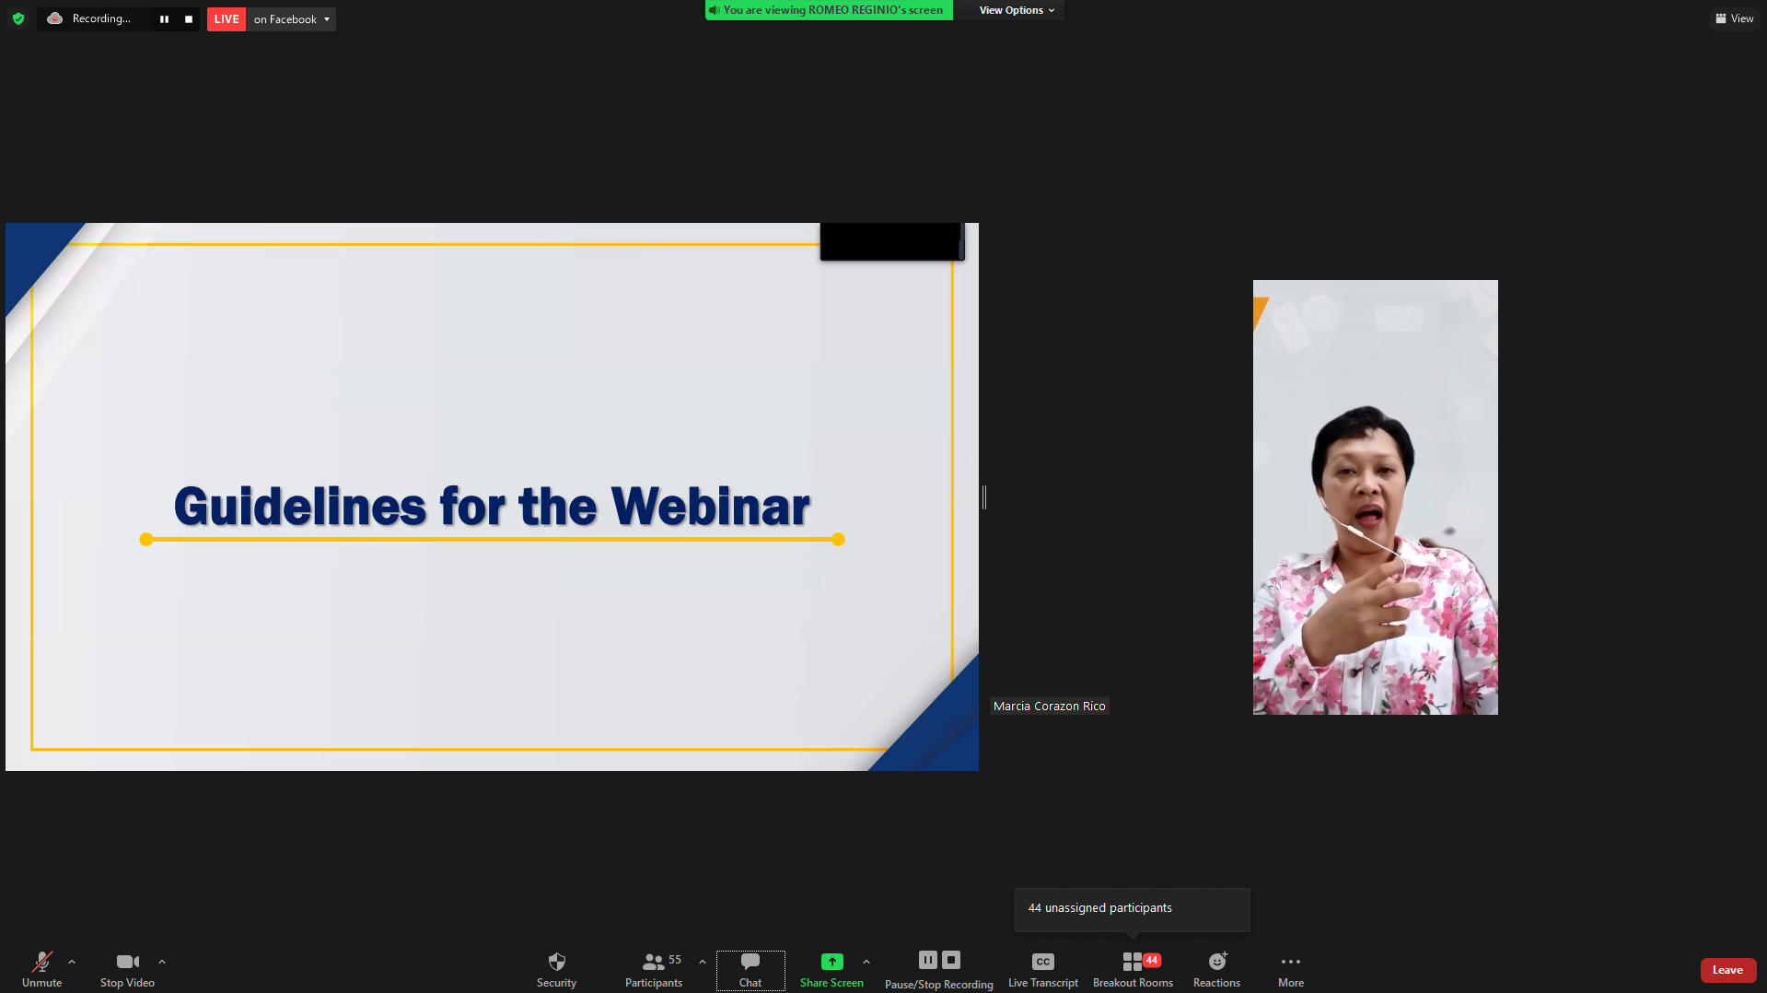Expand audio options arrow beside Unmute
1767x993 pixels.
pyautogui.click(x=72, y=962)
